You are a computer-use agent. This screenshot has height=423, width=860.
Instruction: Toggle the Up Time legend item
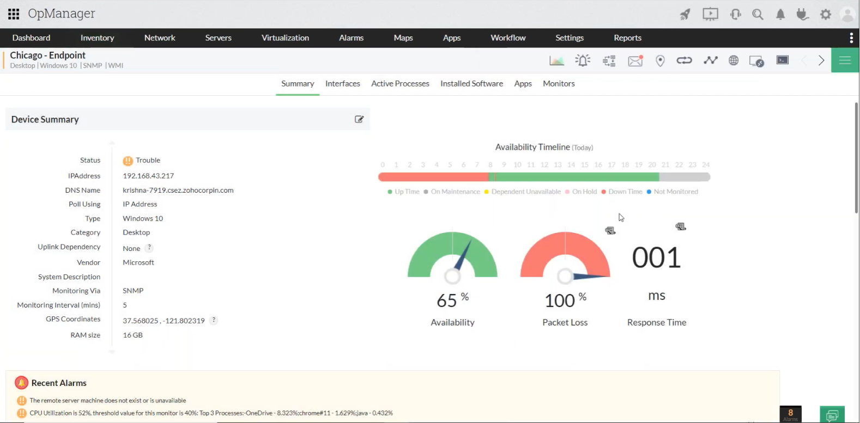(x=404, y=192)
